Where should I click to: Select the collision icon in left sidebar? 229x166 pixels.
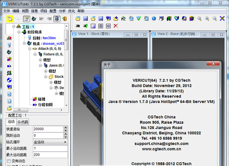click(x=9, y=59)
